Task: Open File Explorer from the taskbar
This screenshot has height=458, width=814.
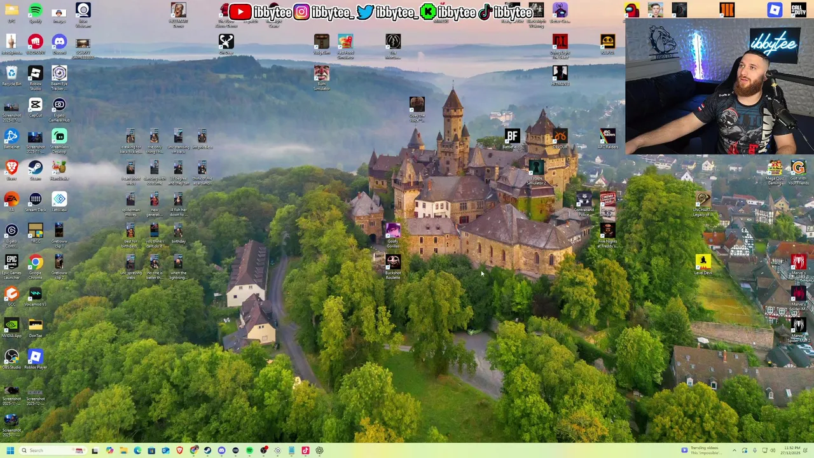Action: (123, 450)
